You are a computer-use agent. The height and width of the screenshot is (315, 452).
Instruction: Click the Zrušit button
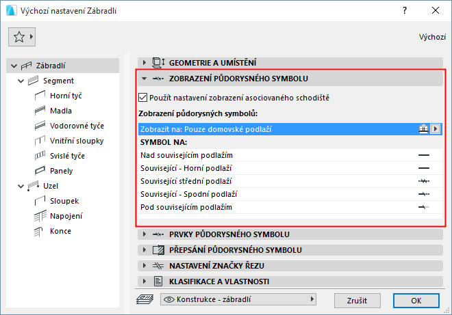click(x=357, y=301)
